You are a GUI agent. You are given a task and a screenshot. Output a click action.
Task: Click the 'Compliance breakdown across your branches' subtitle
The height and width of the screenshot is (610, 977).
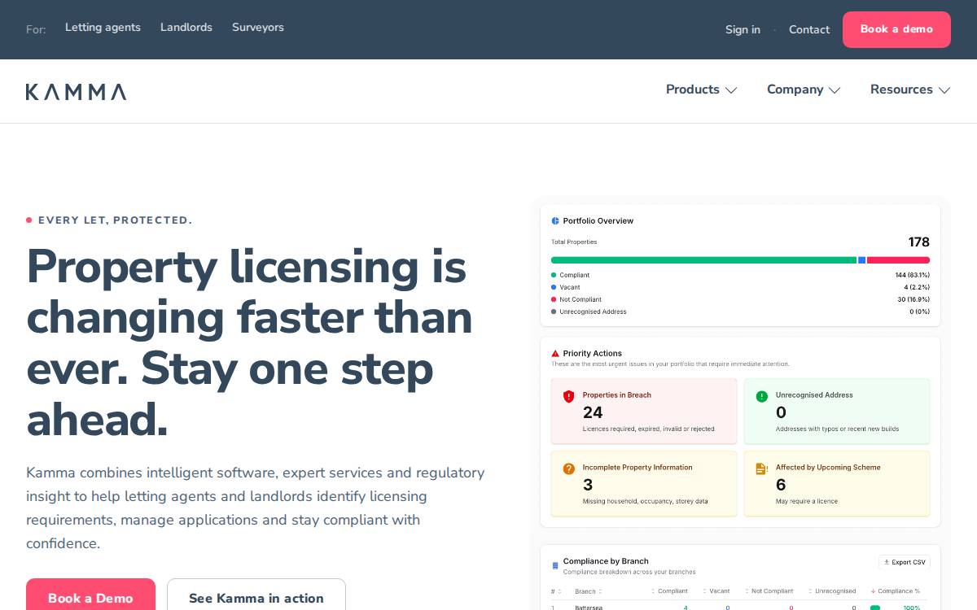[x=629, y=572]
